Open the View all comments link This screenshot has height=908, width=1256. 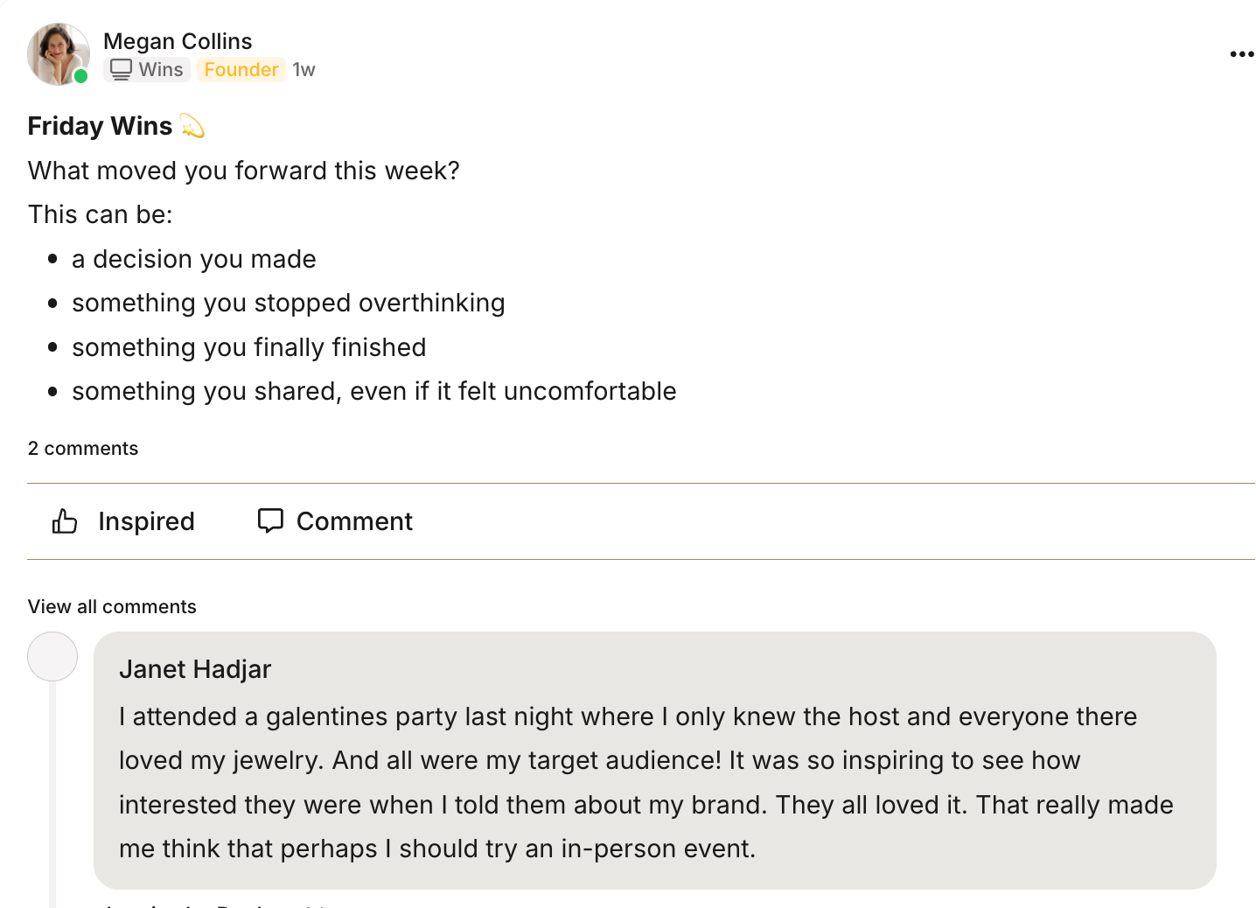[x=112, y=606]
